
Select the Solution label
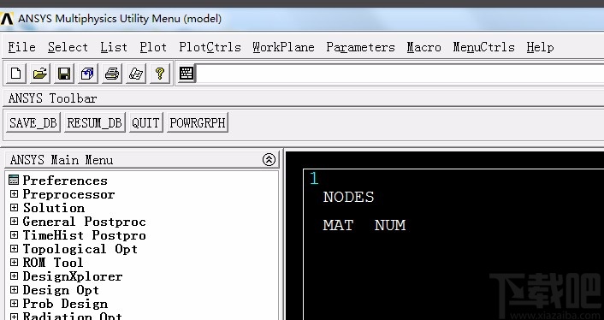pos(54,208)
